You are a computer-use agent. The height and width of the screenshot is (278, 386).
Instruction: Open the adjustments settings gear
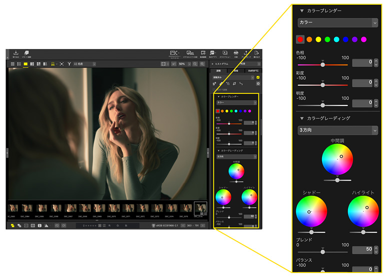pyautogui.click(x=257, y=83)
